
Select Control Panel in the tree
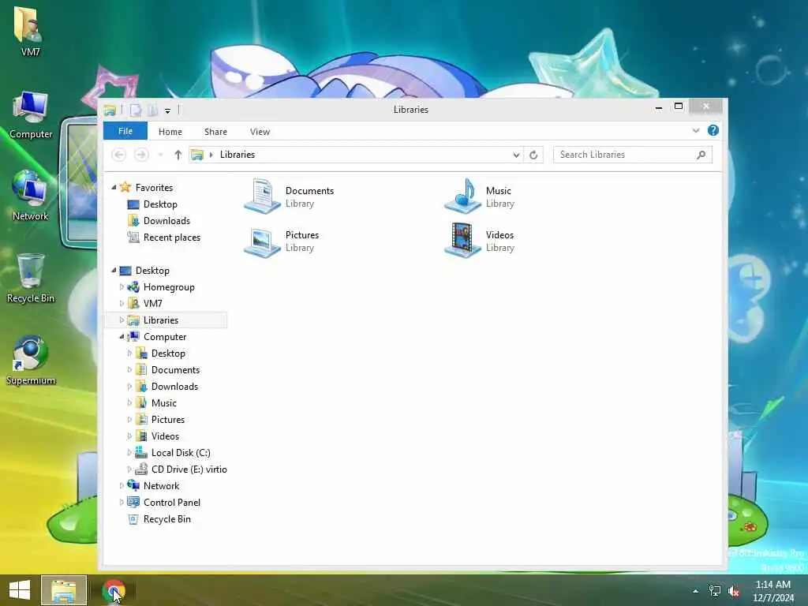click(171, 502)
